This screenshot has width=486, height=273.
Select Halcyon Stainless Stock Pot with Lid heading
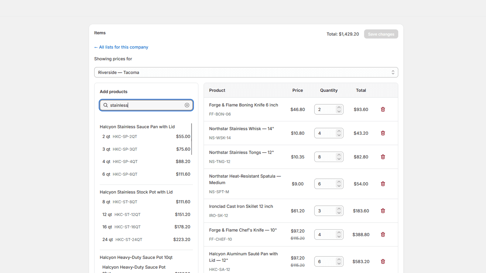pos(136,192)
